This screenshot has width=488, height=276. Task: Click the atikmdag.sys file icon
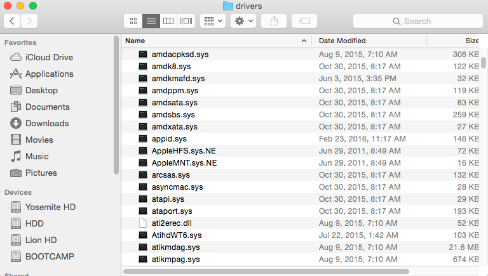143,247
